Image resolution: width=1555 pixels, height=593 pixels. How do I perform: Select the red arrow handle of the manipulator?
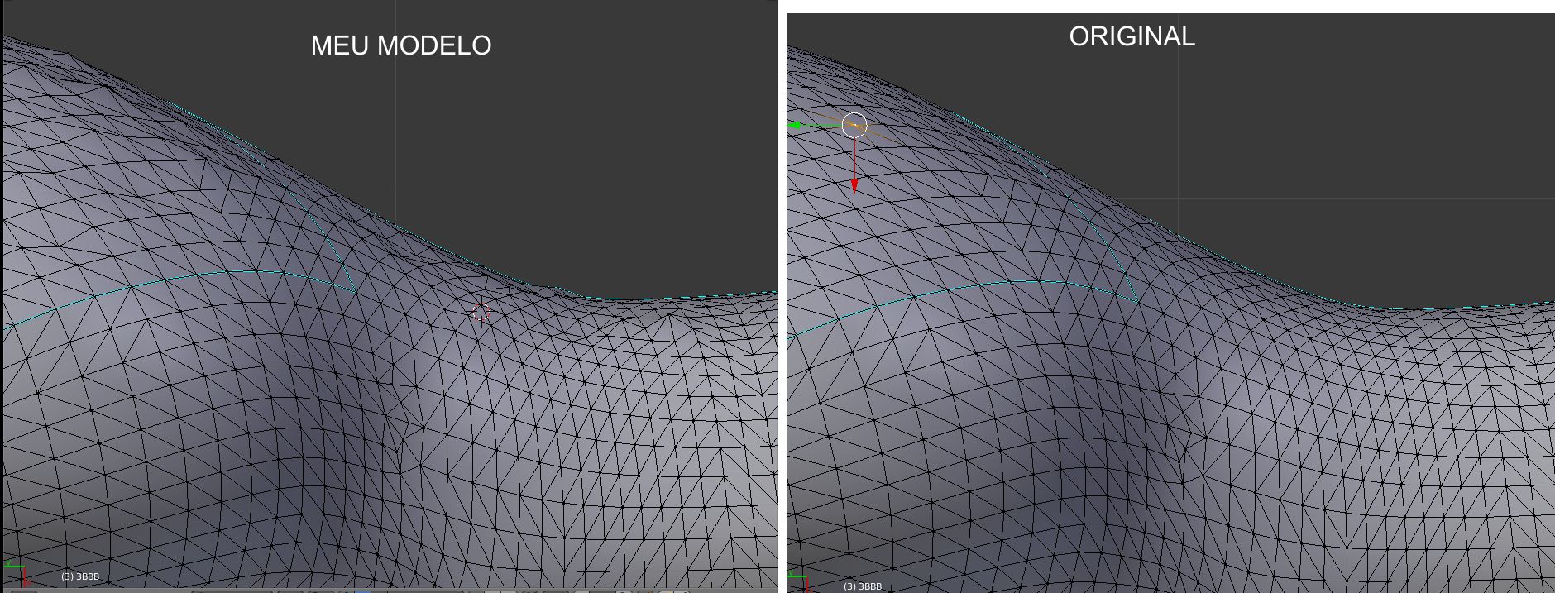[x=854, y=186]
